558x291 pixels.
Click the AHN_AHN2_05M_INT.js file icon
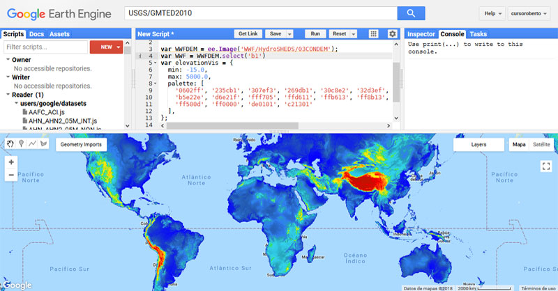(24, 120)
